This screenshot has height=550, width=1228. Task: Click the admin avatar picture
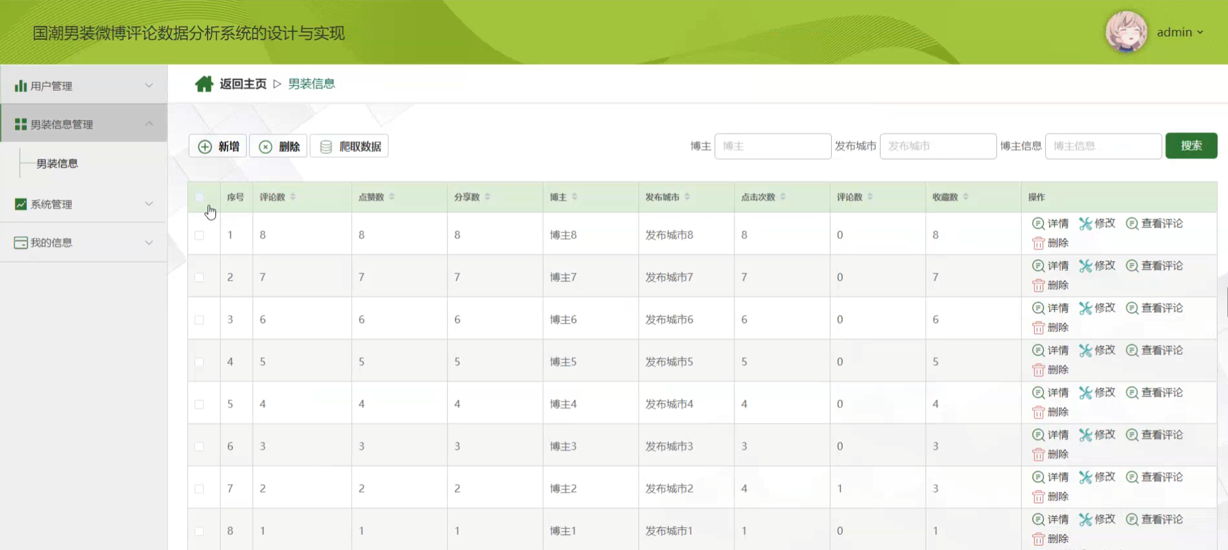click(1126, 31)
